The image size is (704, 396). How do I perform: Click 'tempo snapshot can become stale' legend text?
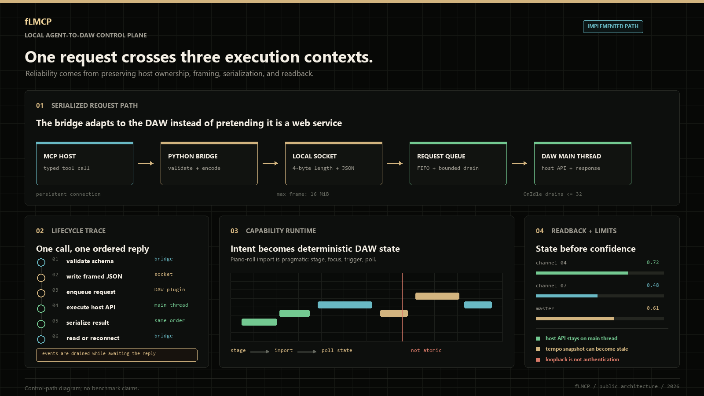pyautogui.click(x=587, y=349)
